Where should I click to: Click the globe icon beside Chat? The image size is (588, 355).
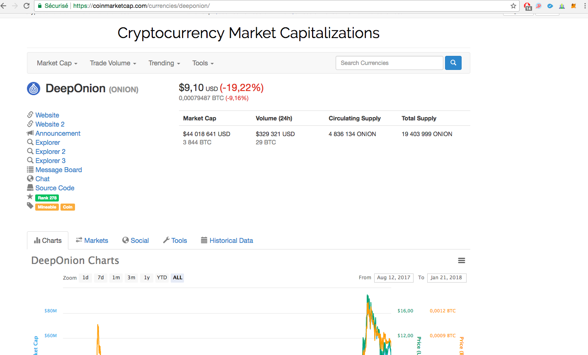(30, 179)
